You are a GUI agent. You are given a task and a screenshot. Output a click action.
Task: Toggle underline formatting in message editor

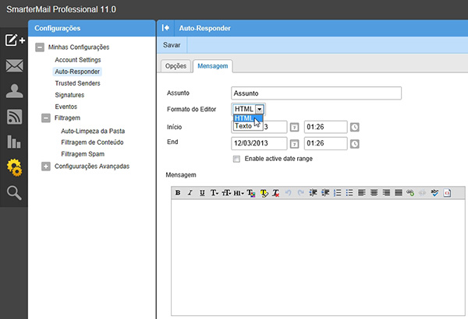point(202,193)
